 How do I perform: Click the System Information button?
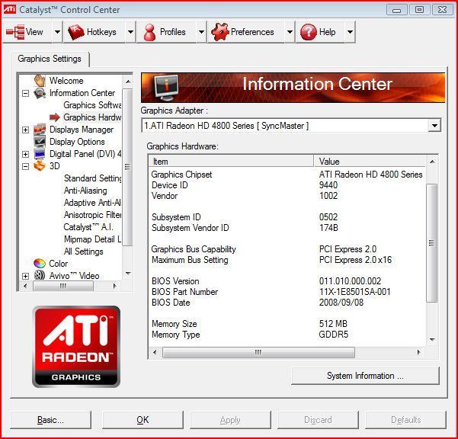tap(365, 376)
